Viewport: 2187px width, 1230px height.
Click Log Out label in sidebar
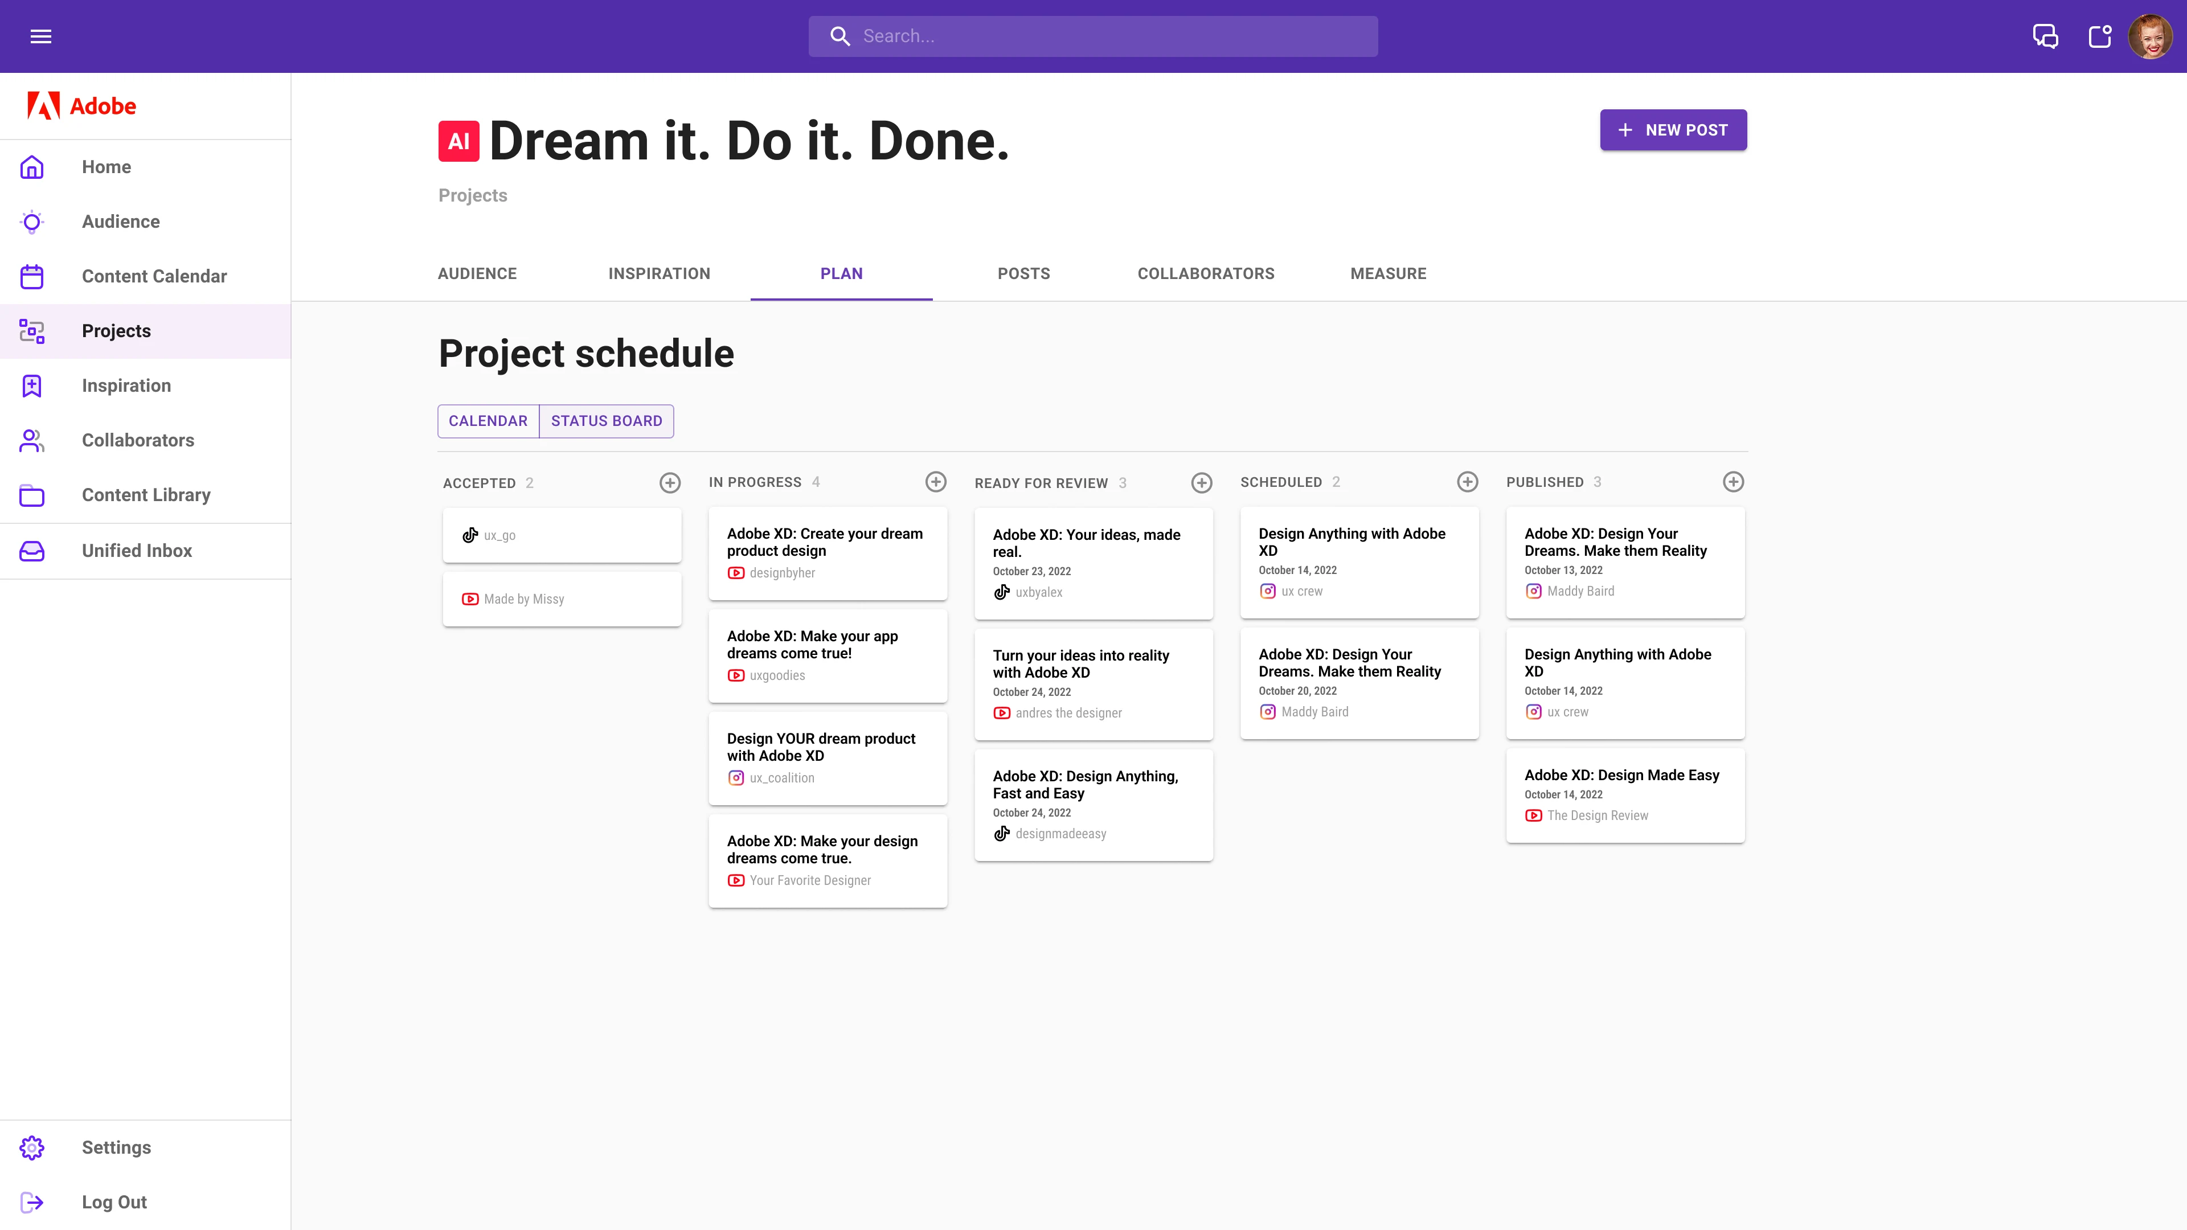(114, 1202)
